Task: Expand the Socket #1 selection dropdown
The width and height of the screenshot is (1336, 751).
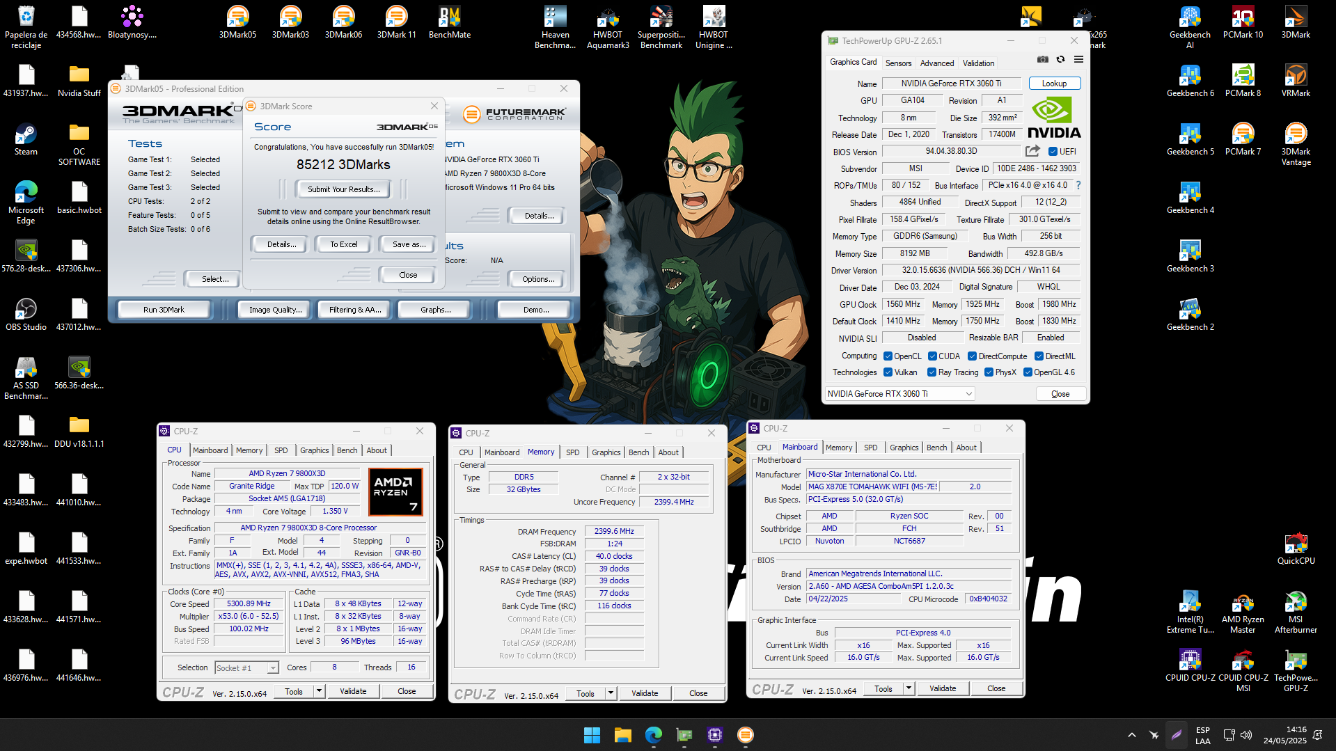Action: click(x=273, y=668)
